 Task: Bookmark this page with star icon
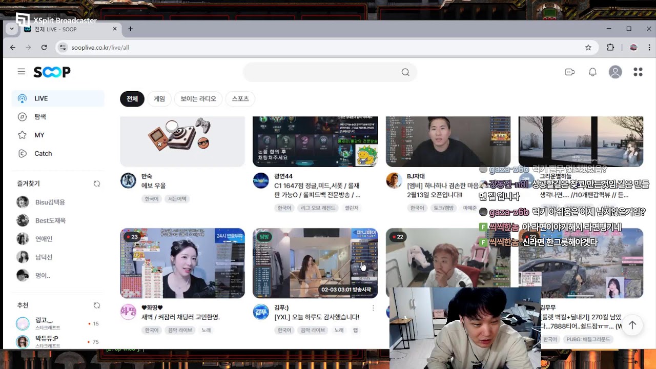click(x=588, y=47)
